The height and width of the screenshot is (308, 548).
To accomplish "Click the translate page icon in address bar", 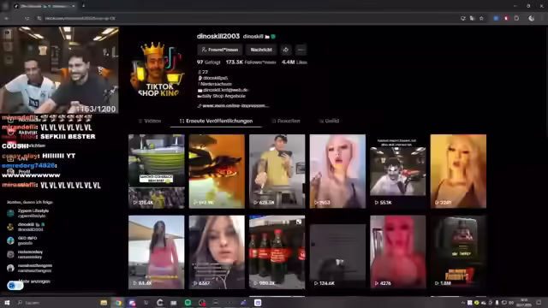I will pos(472,18).
